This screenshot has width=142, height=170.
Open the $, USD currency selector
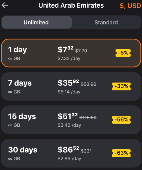tap(130, 6)
